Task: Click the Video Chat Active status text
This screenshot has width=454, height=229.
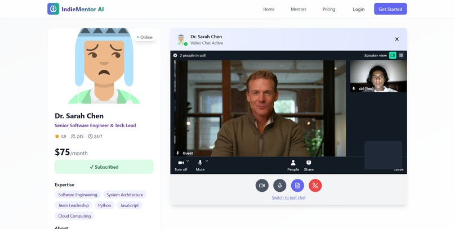Action: click(x=207, y=43)
